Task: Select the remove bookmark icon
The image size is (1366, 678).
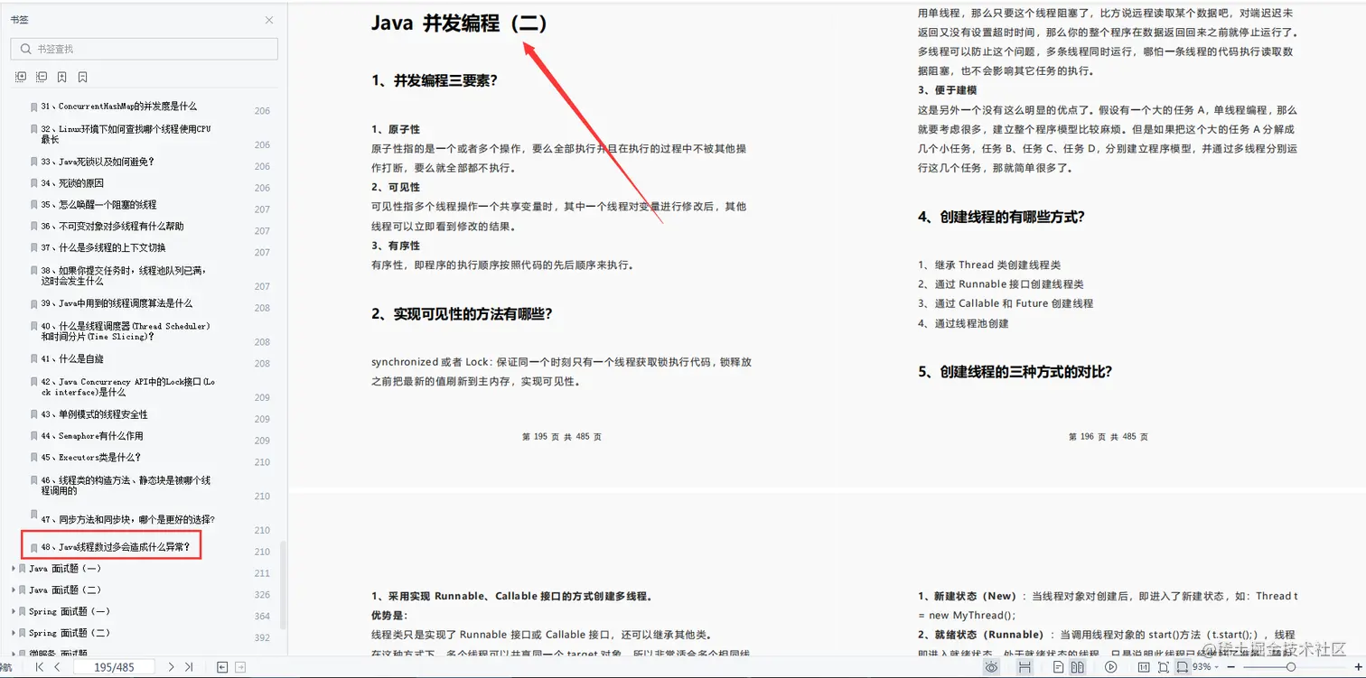Action: coord(82,77)
